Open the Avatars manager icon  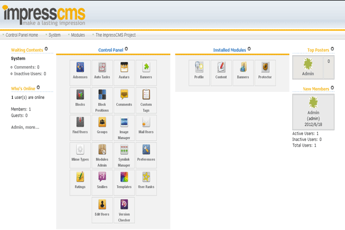(x=124, y=73)
